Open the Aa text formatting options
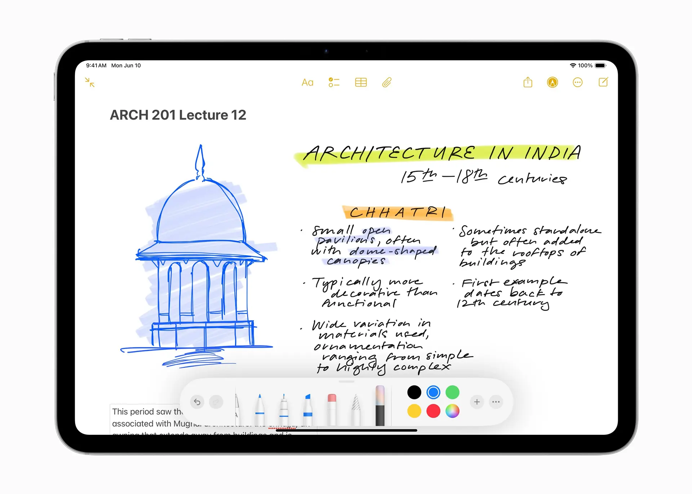Image resolution: width=692 pixels, height=494 pixels. (307, 82)
